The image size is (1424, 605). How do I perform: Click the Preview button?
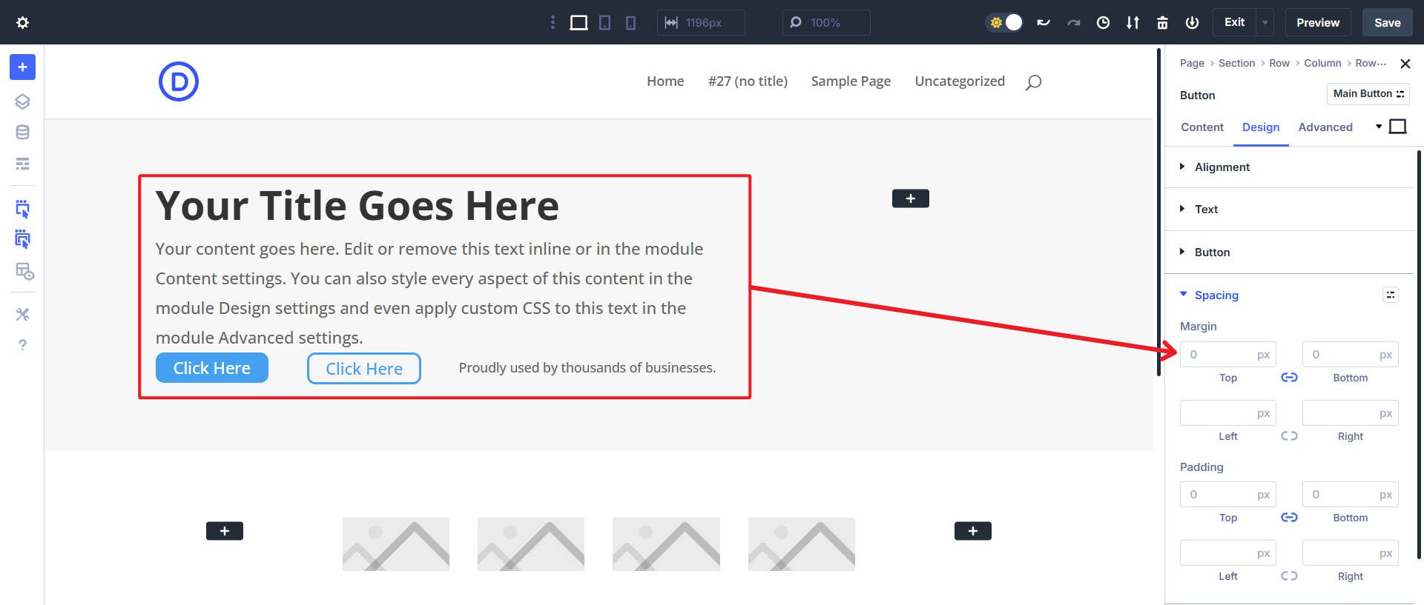(x=1318, y=22)
